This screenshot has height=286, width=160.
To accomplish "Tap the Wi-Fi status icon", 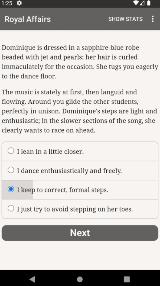I will 136,3.
